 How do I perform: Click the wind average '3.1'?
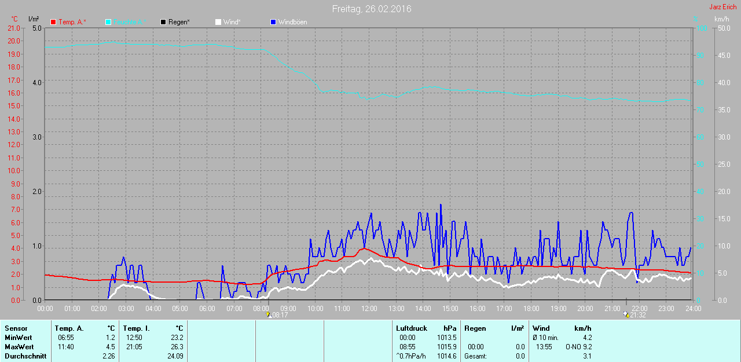pos(586,356)
